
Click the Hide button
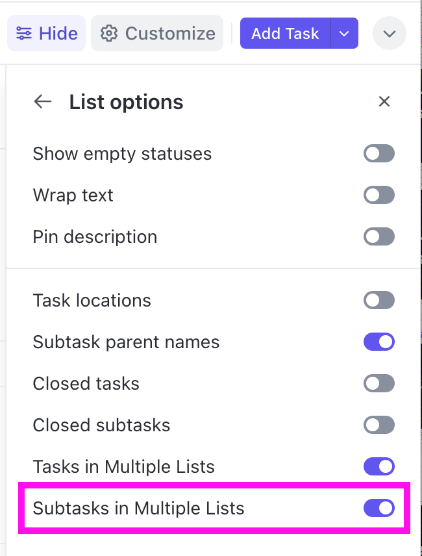46,33
